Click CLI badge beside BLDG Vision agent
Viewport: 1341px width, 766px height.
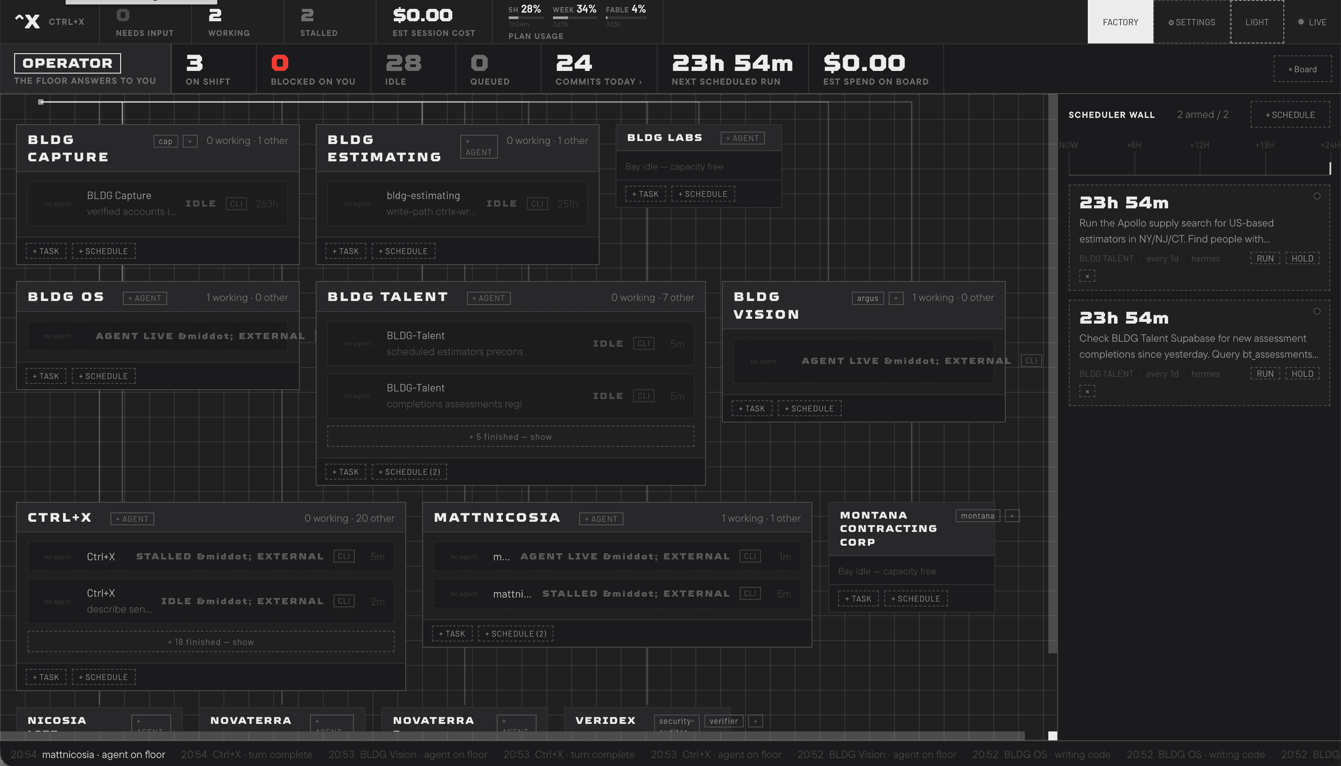[x=1031, y=361]
